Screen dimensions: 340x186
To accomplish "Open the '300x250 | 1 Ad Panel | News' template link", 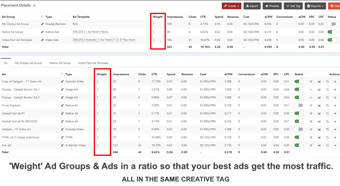I will 90,32.
